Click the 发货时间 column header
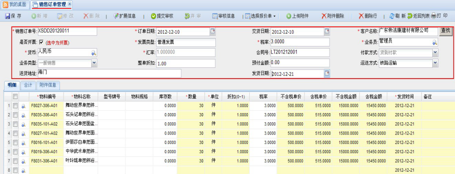Image resolution: width=455 pixels, height=174 pixels. (x=404, y=96)
